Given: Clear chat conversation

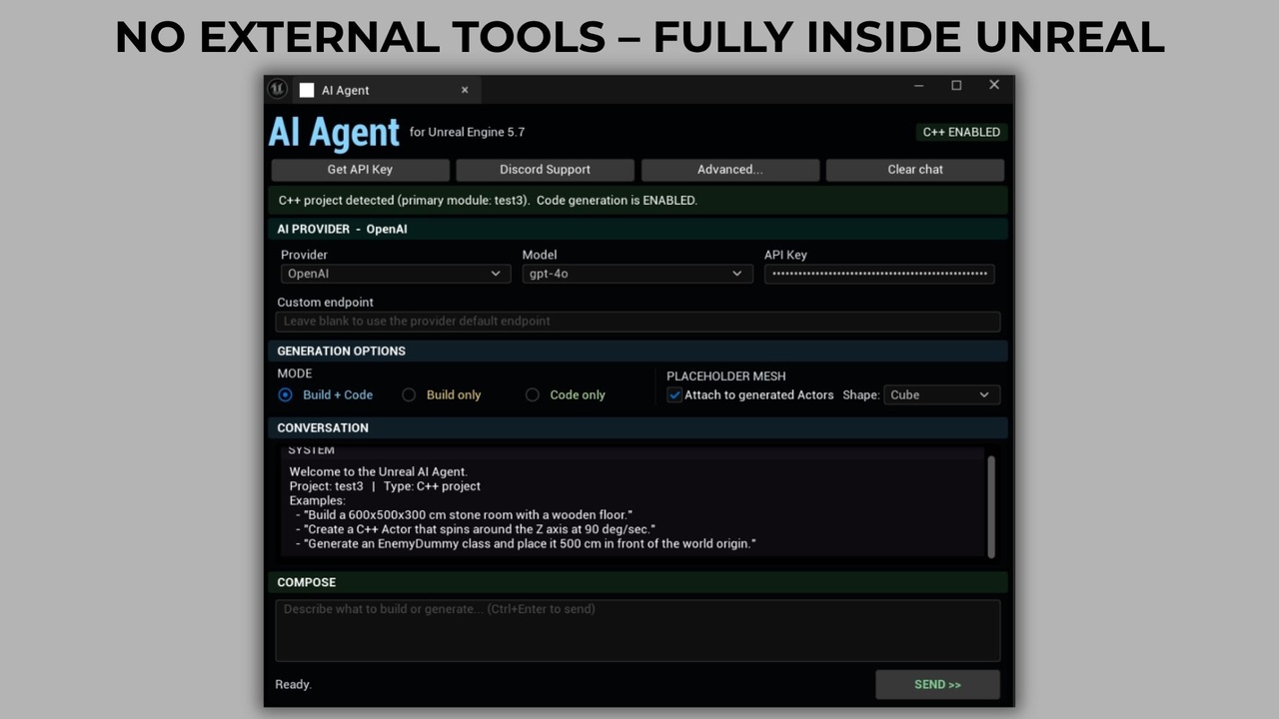Looking at the screenshot, I should click(915, 170).
